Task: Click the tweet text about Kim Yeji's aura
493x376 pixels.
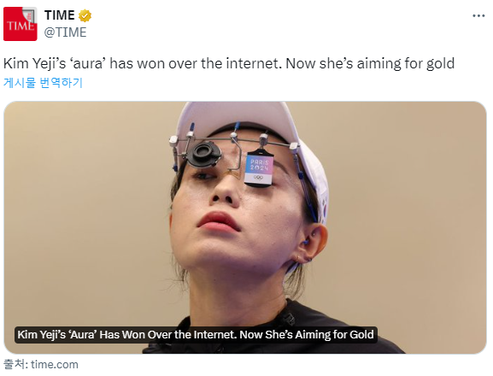Action: [229, 63]
